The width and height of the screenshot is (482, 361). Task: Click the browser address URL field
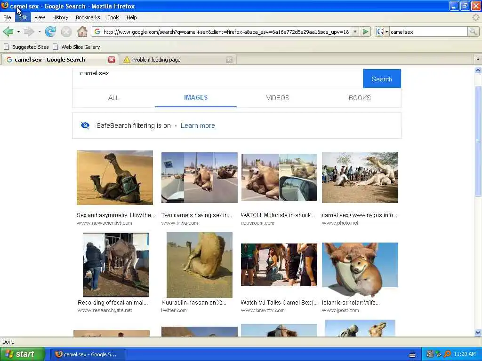pyautogui.click(x=226, y=31)
